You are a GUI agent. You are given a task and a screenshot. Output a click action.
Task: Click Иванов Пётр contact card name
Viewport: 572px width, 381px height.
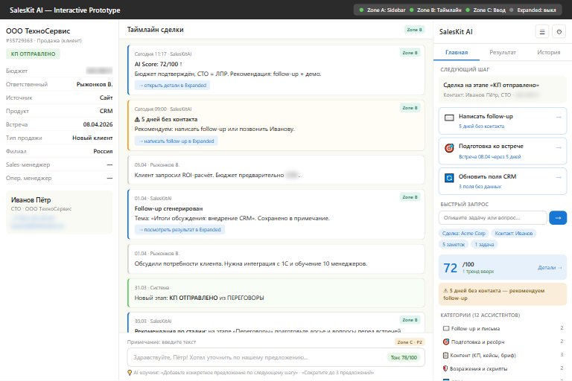tap(31, 199)
